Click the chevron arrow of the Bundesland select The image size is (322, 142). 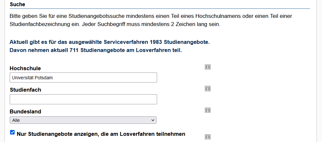[x=153, y=120]
